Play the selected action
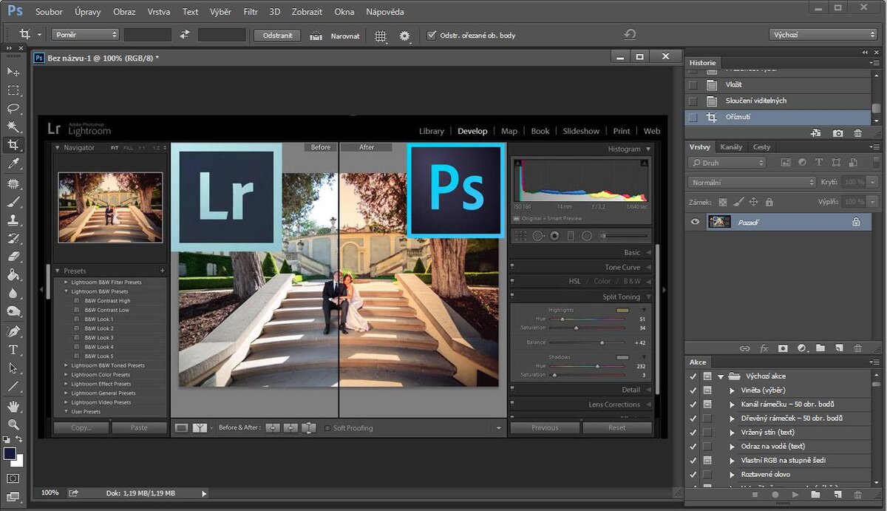 (x=795, y=494)
